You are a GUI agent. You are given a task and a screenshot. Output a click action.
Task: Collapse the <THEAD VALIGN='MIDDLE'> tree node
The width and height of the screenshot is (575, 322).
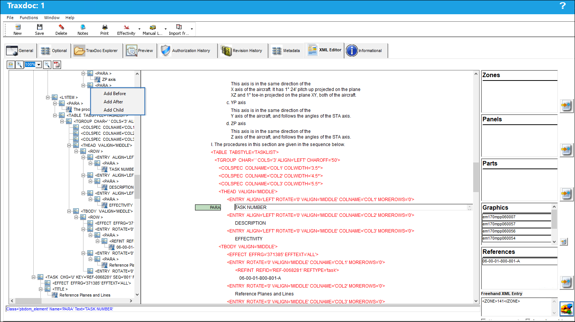(x=69, y=145)
